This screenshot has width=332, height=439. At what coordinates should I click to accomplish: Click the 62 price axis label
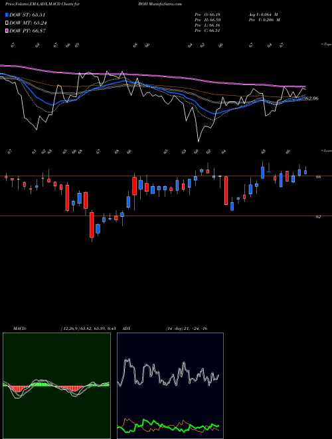[x=318, y=217]
